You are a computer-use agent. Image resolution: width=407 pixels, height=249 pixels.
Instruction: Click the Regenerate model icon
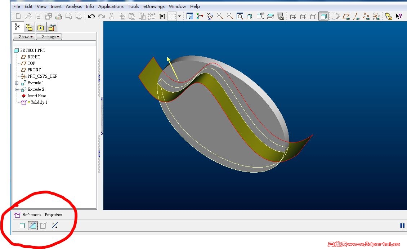tap(152, 16)
